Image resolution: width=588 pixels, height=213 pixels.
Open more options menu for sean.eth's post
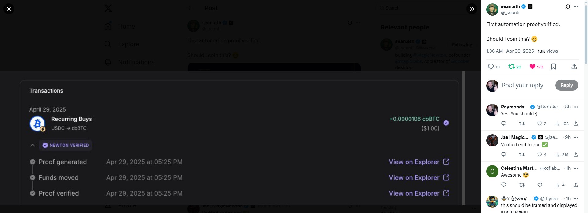pos(576,6)
